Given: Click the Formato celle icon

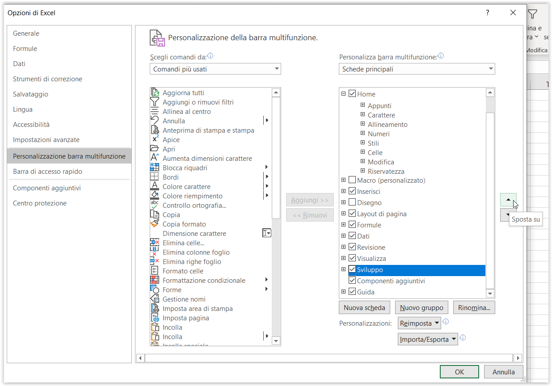Looking at the screenshot, I should click(155, 271).
